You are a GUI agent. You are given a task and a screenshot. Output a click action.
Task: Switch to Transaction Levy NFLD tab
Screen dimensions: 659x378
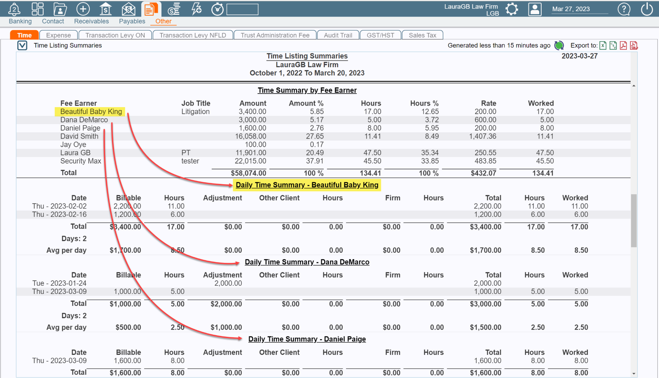193,35
